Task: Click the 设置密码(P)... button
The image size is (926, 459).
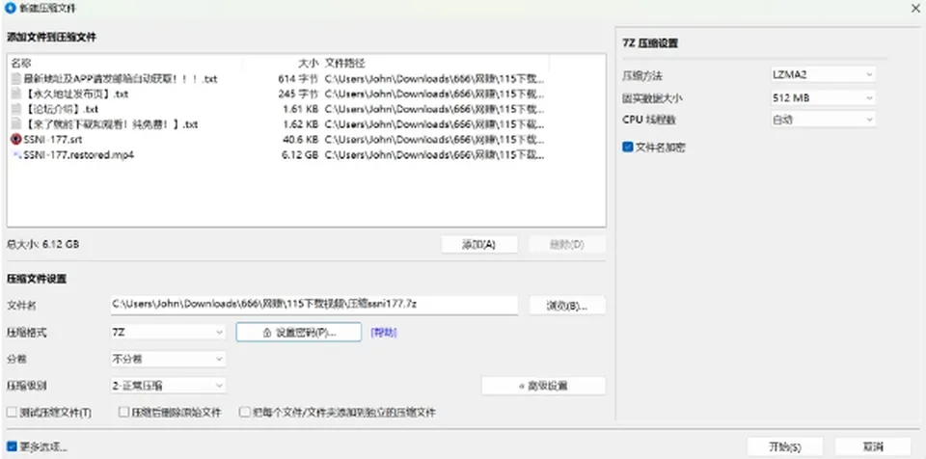Action: [299, 333]
